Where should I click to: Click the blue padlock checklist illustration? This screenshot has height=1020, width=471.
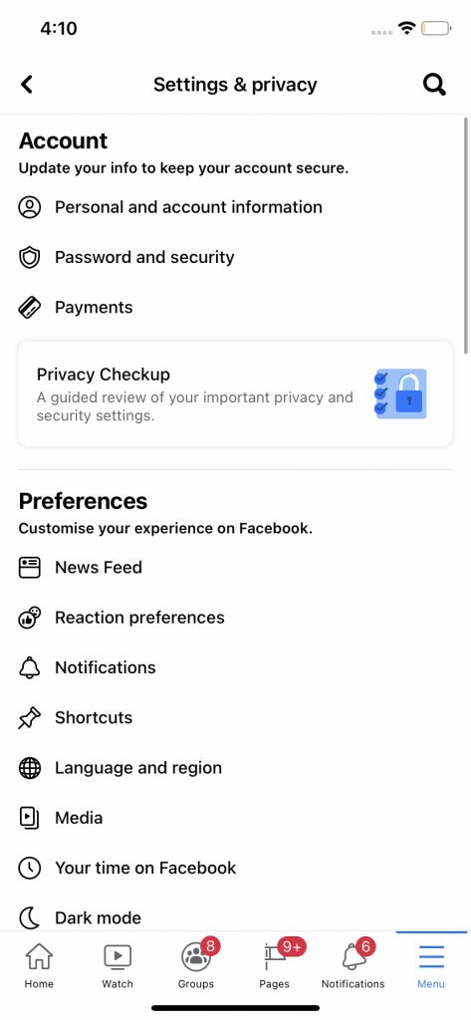(x=400, y=393)
